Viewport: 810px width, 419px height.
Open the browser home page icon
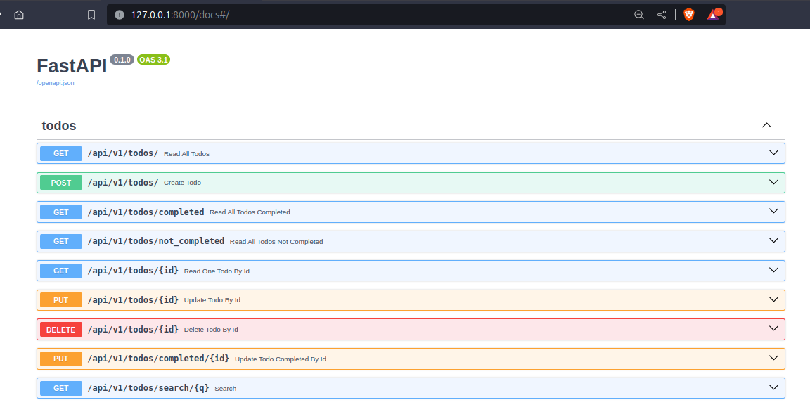19,15
